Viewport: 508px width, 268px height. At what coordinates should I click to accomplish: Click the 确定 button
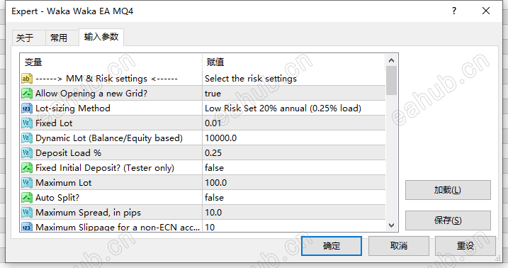[332, 245]
